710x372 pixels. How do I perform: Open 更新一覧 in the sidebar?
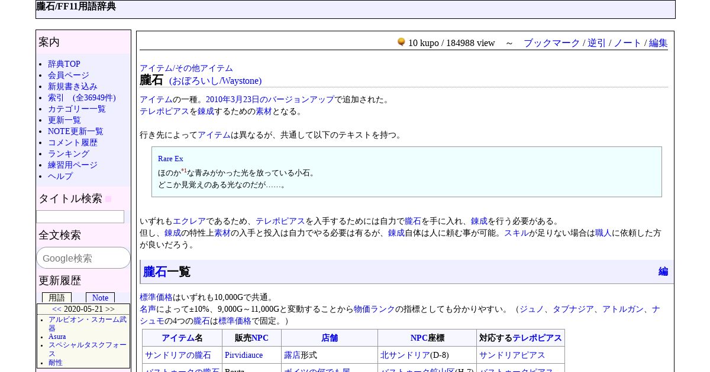pyautogui.click(x=64, y=120)
